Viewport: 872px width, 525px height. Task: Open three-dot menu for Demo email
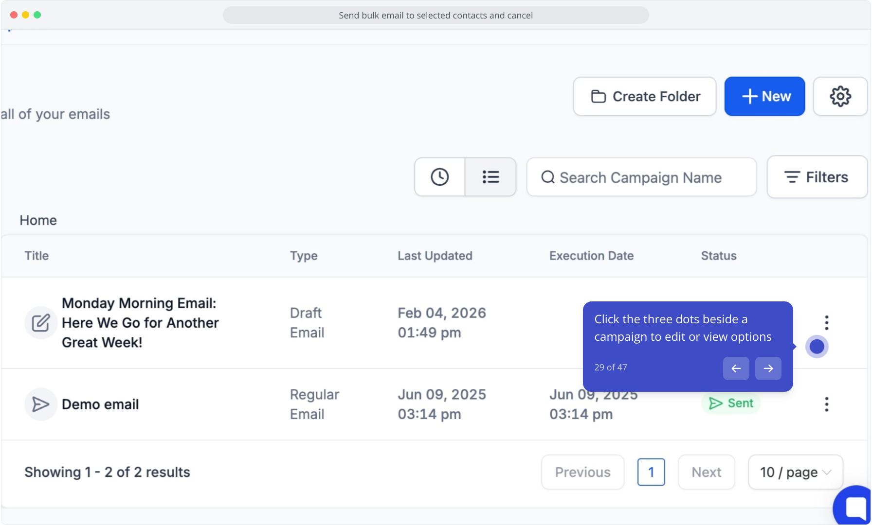point(826,404)
